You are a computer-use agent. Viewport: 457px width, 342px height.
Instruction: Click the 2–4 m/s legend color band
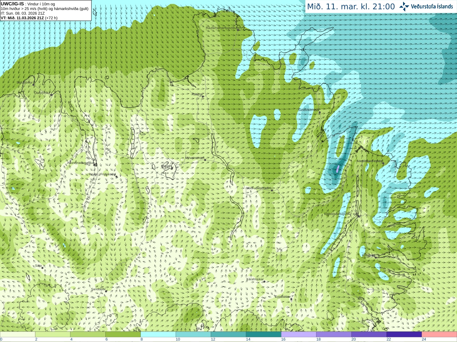tap(52, 335)
